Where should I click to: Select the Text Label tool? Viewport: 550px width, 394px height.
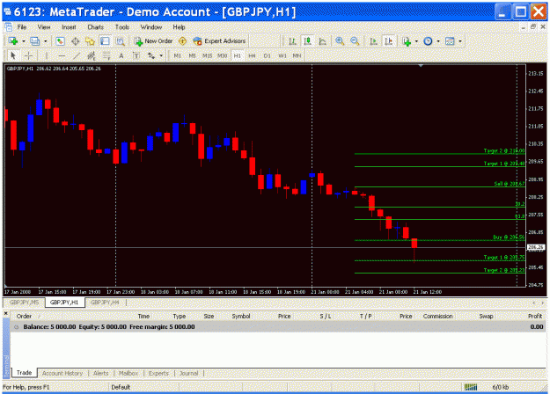(136, 55)
